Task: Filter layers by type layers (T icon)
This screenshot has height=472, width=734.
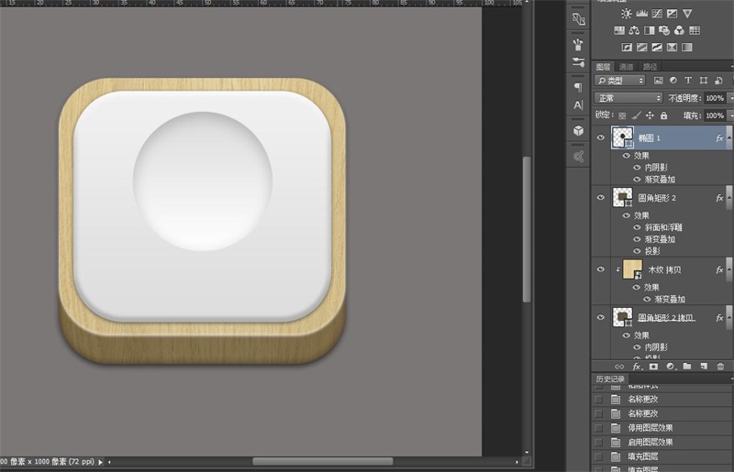Action: [x=688, y=81]
